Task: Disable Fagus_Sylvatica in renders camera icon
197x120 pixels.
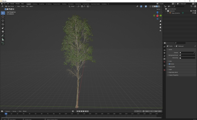Action: point(195,13)
